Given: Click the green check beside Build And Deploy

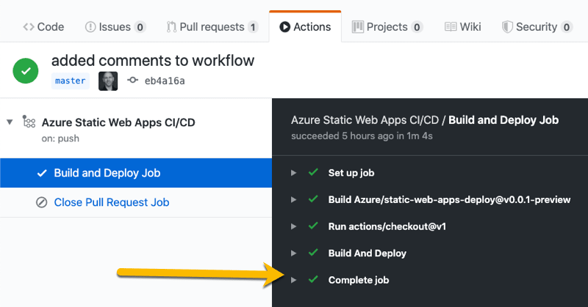Looking at the screenshot, I should click(313, 252).
